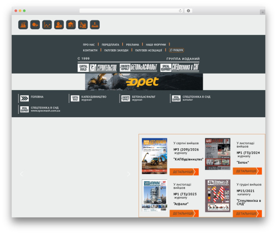Click the Opet excavator banner ad
Viewport: 277px width, 234px height.
[x=144, y=82]
